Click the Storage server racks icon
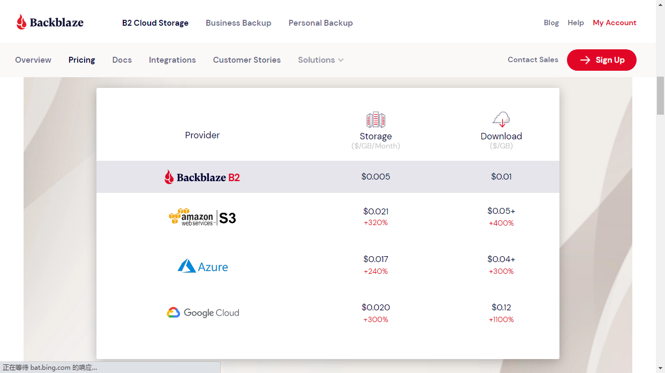665x373 pixels. (x=376, y=120)
